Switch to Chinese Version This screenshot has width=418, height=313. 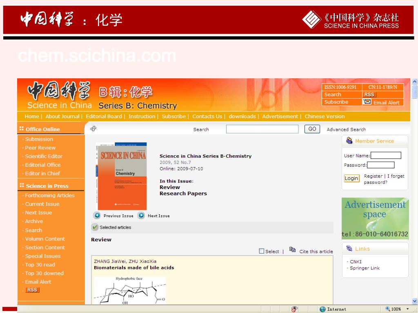tap(325, 116)
